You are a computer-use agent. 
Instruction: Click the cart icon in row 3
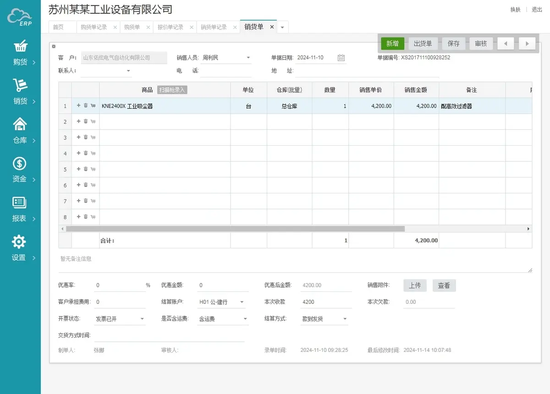(93, 137)
